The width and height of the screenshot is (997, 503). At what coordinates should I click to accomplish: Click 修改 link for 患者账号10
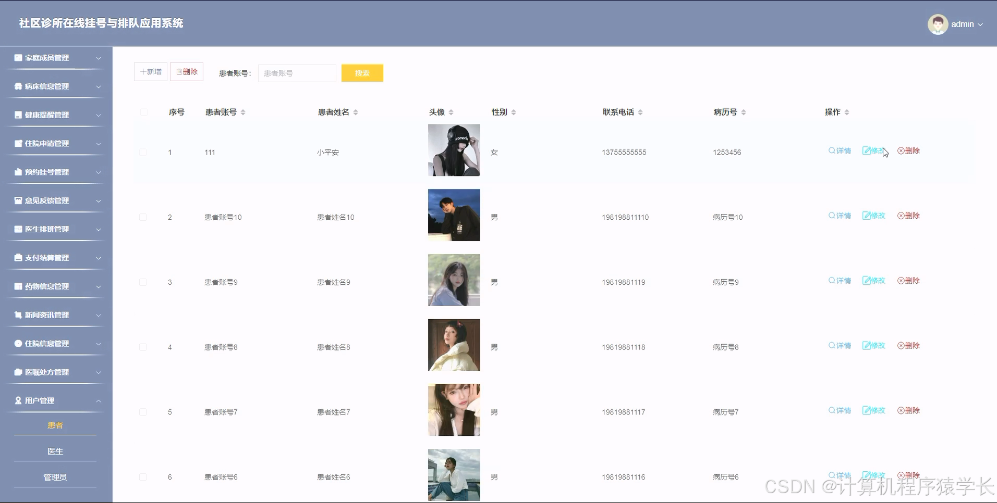(x=874, y=215)
